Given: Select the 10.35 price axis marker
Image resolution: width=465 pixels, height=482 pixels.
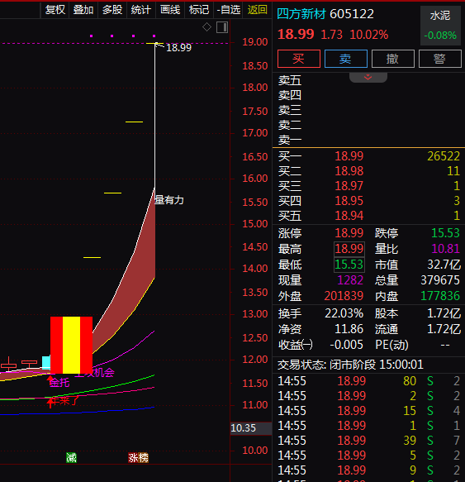Looking at the screenshot, I should [250, 428].
